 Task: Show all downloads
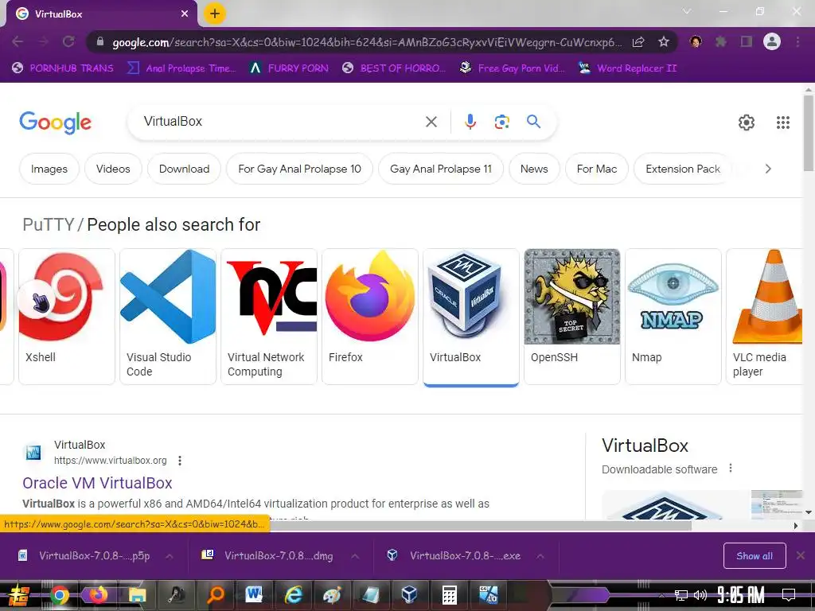click(x=755, y=556)
